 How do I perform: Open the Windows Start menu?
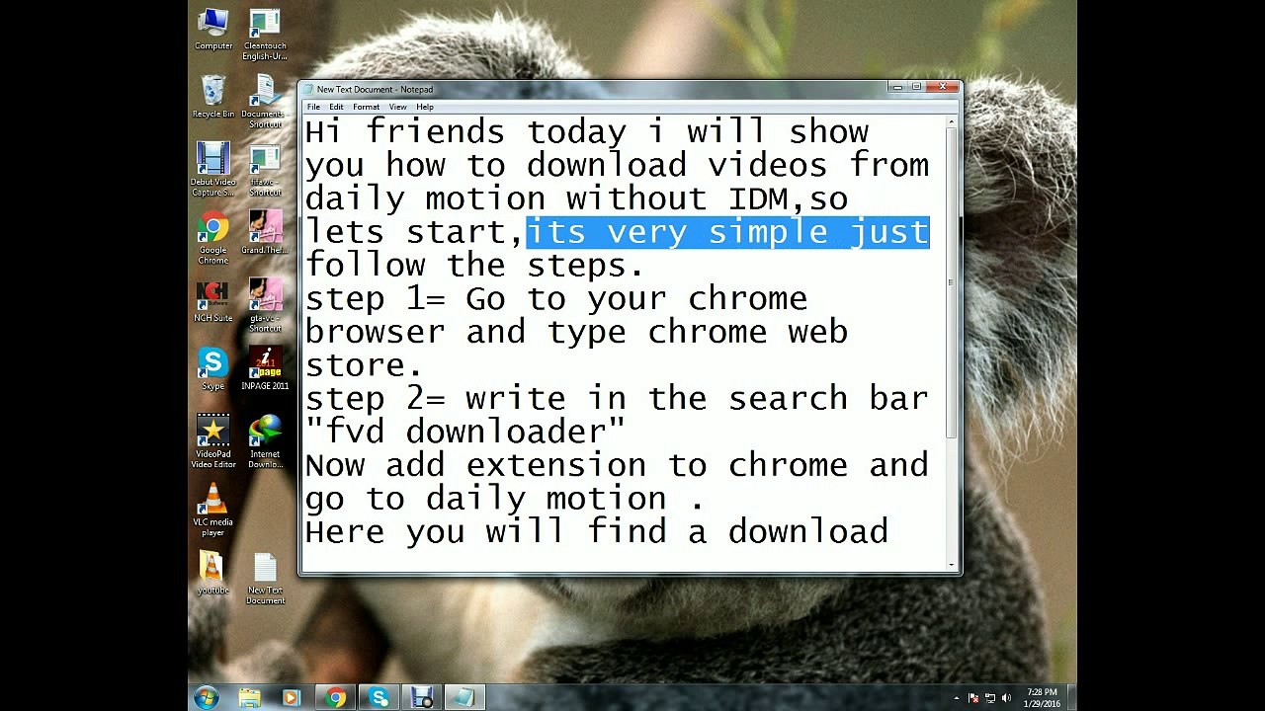point(207,698)
